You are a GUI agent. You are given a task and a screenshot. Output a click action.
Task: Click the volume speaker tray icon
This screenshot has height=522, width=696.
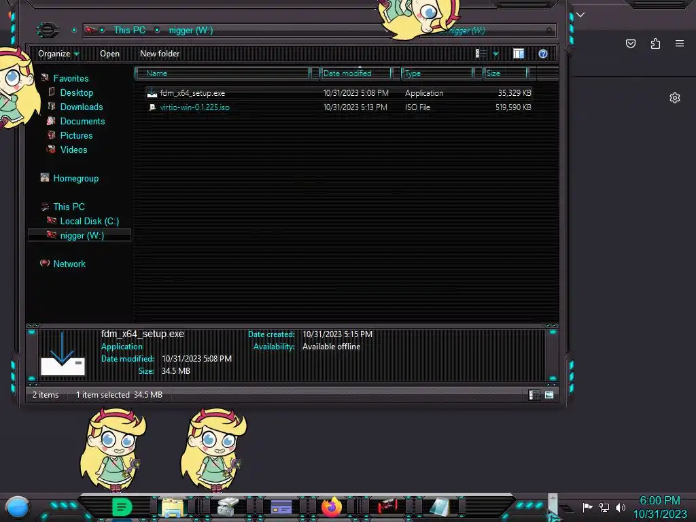point(621,507)
